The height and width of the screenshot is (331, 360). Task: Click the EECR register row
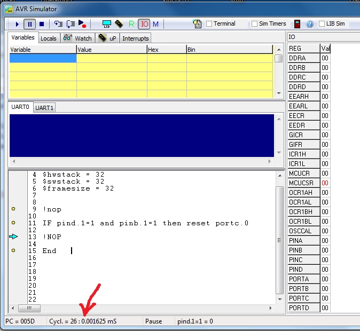pos(309,115)
